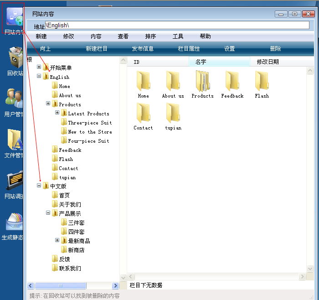Open the tupian folder icon in content pane
This screenshot has height=300, width=319.
point(173,114)
